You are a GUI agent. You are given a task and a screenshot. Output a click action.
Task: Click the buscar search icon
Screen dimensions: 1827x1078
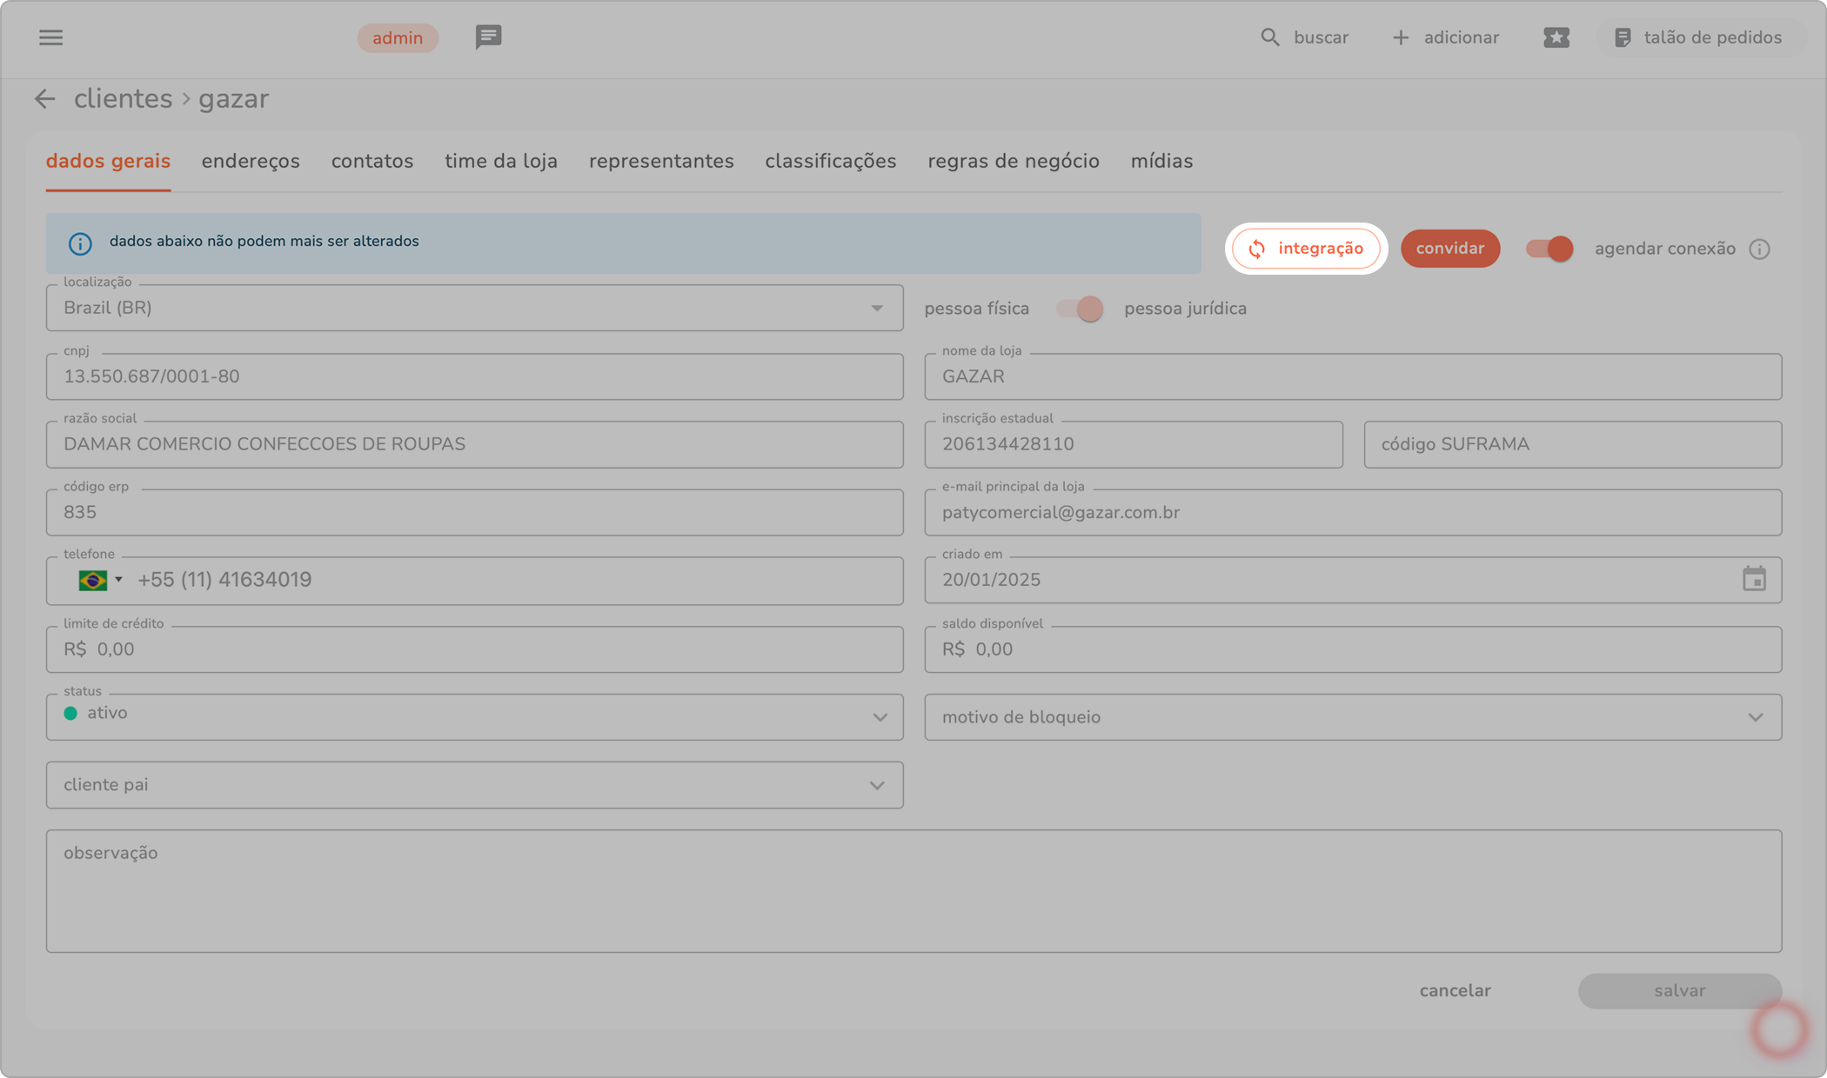(x=1270, y=37)
